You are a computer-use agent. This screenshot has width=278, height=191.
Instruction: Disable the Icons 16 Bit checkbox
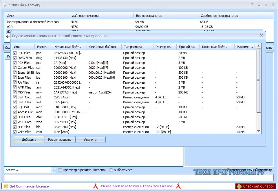coord(14,73)
